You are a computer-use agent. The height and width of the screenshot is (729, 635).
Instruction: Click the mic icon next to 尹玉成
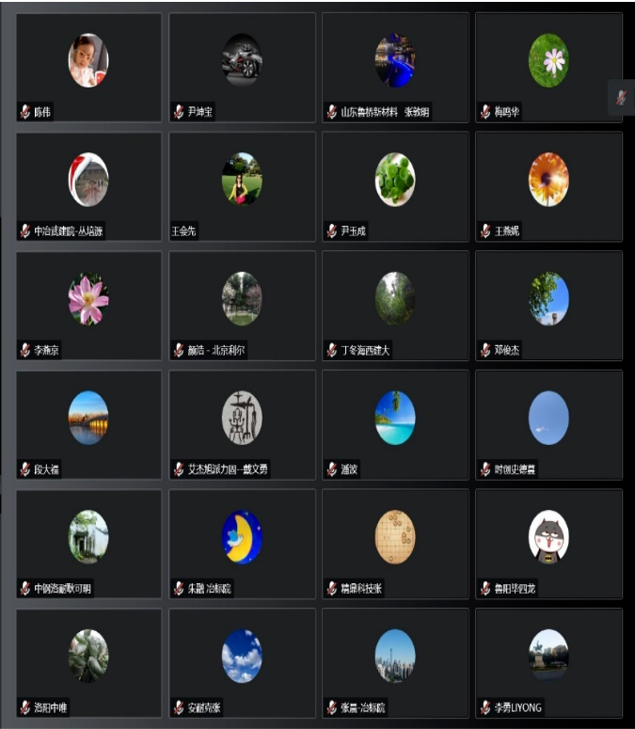332,230
